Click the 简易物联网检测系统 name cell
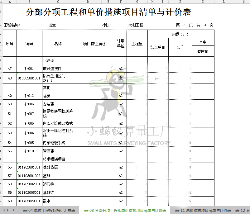The height and width of the screenshot is (214, 250). point(58,114)
